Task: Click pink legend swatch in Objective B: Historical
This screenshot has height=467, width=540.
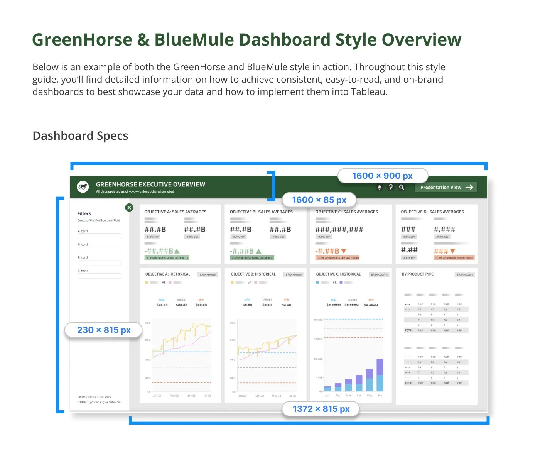Action: [256, 283]
